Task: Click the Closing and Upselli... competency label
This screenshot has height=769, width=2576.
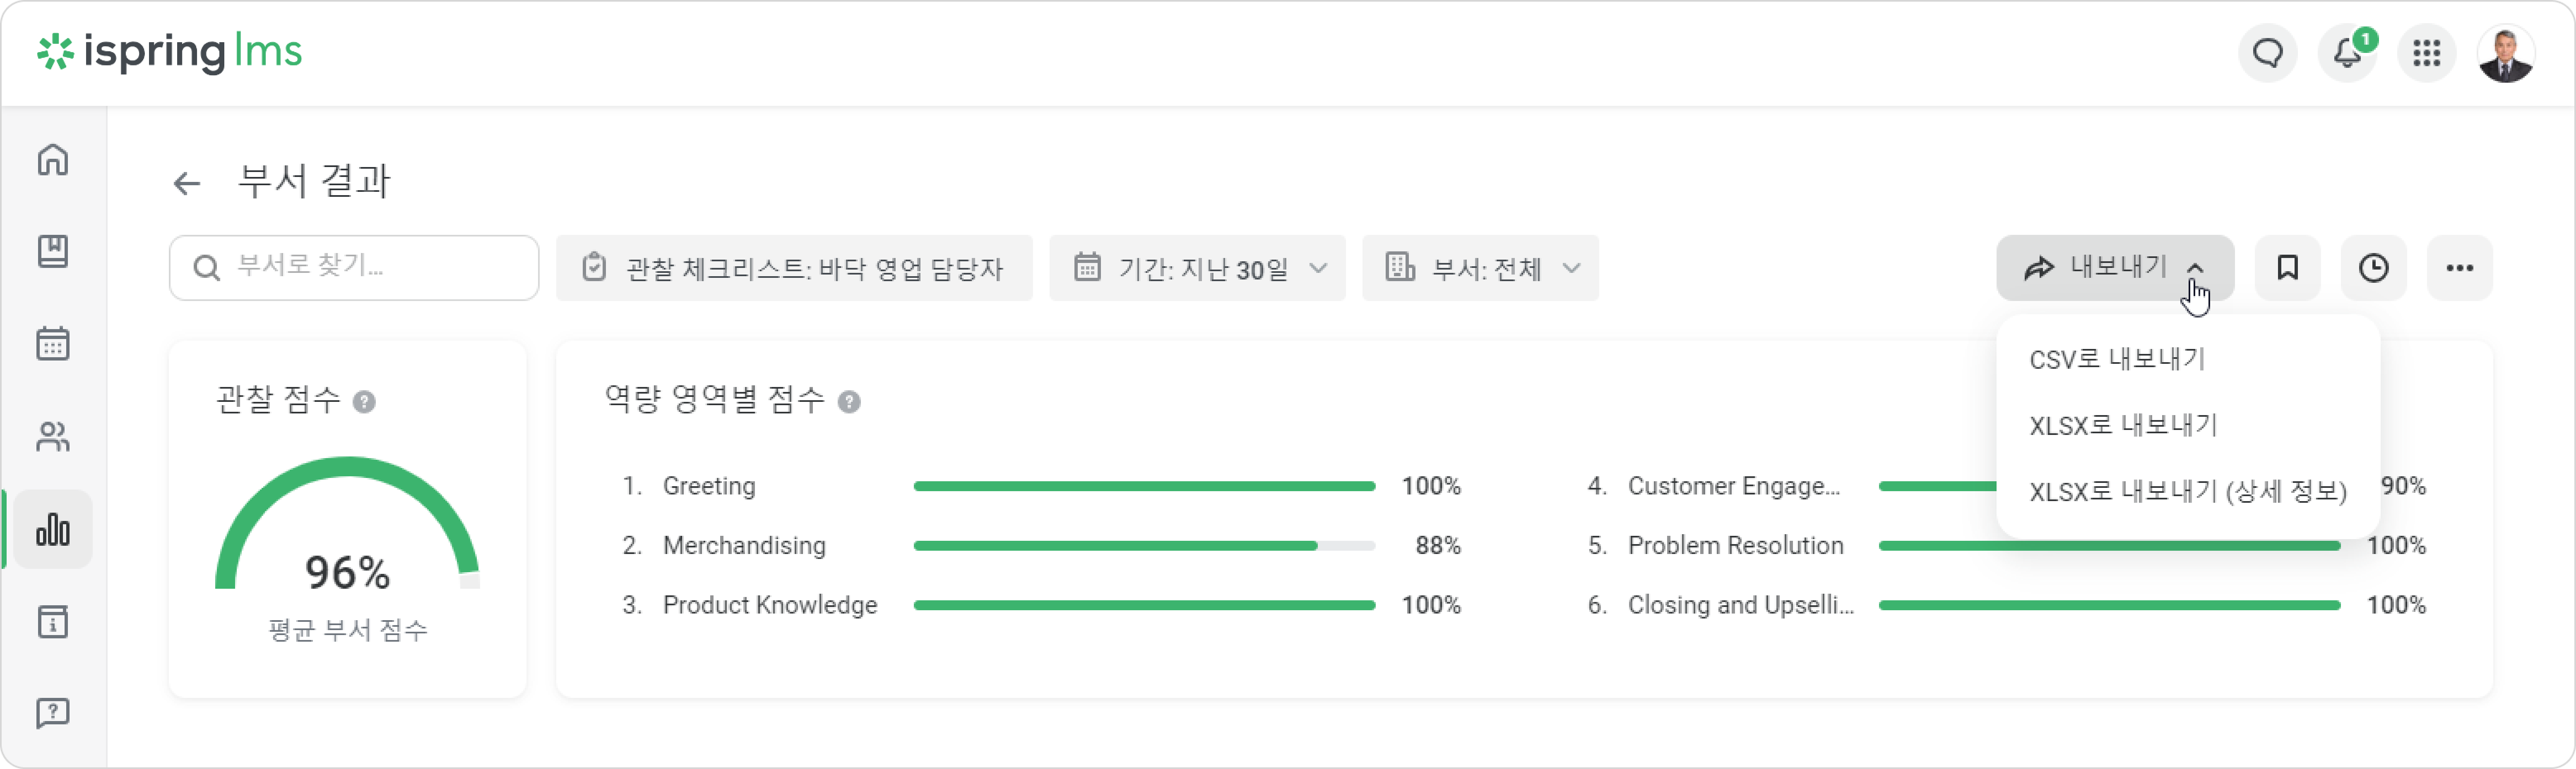Action: [1741, 605]
